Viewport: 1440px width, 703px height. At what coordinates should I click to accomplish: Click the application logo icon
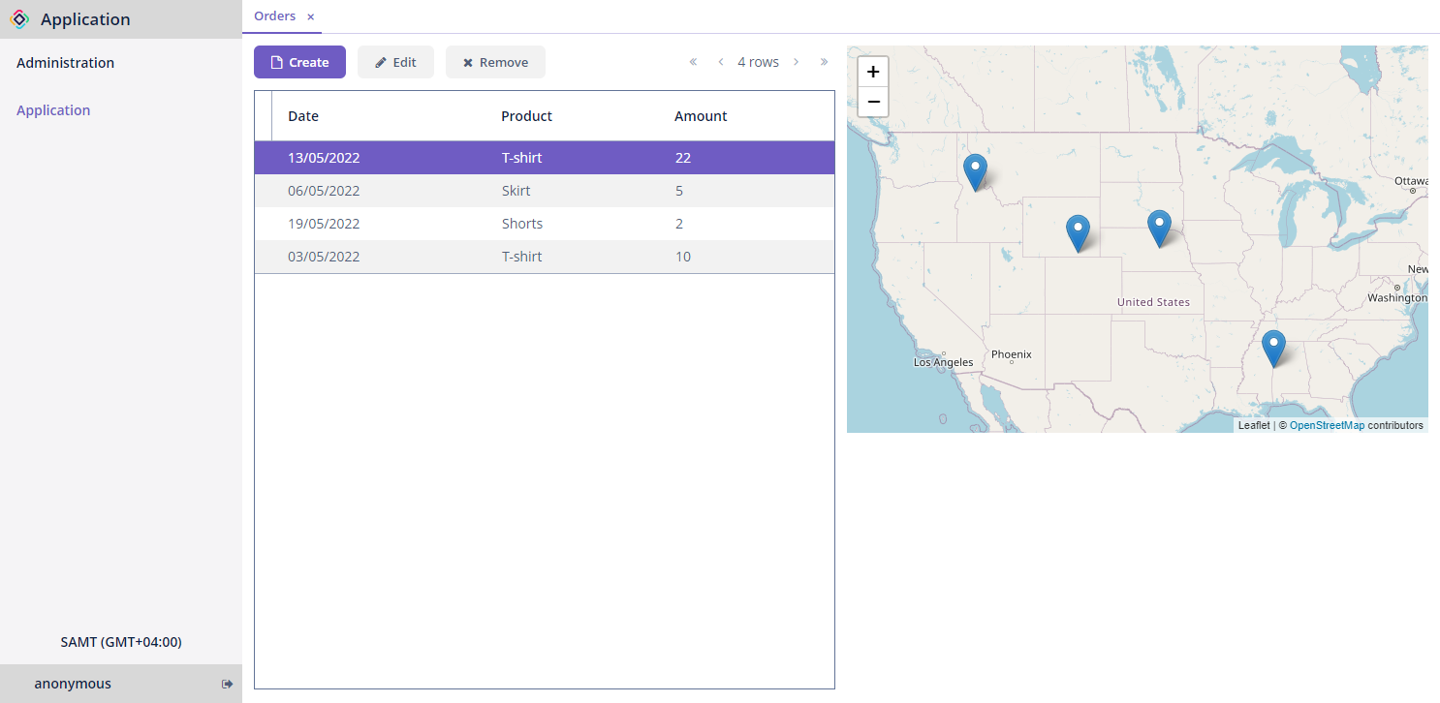click(x=19, y=19)
